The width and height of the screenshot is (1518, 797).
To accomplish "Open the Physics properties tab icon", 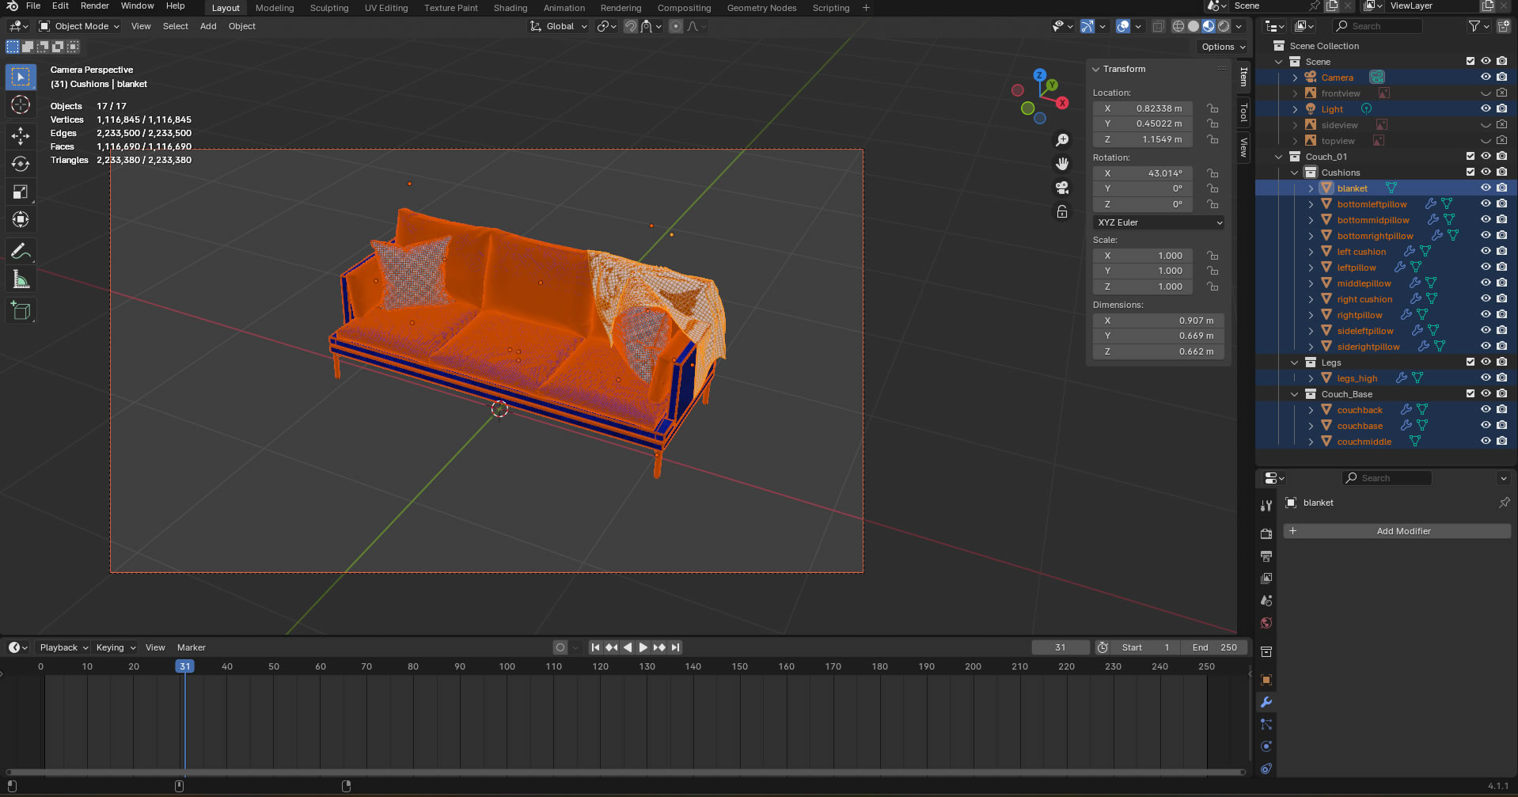I will (x=1266, y=746).
